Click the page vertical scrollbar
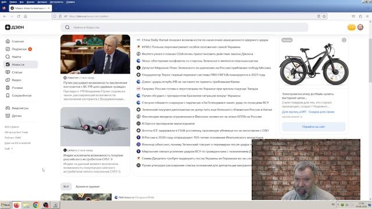 coord(370,60)
